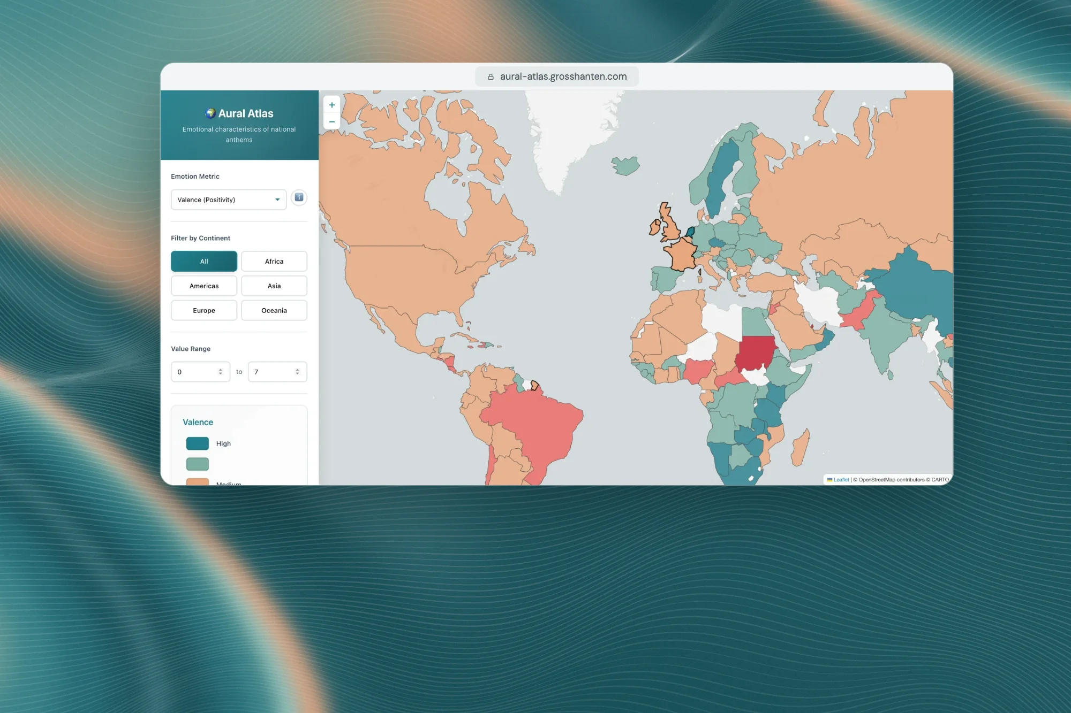The width and height of the screenshot is (1071, 713).
Task: Click the Valence legend title
Action: [x=198, y=422]
